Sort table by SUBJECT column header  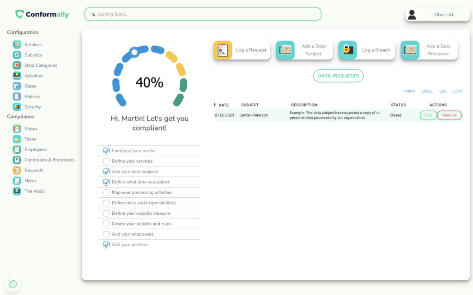pos(250,105)
